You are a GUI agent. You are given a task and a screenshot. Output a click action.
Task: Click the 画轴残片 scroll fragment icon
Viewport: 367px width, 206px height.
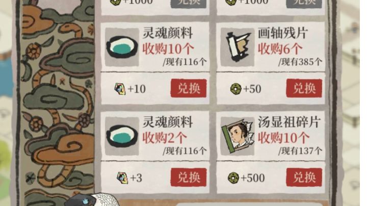[x=238, y=47]
